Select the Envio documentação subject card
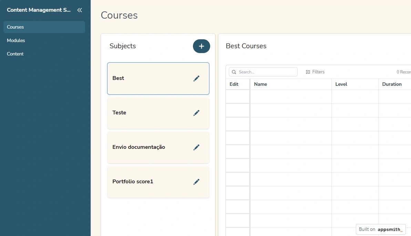 (158, 147)
